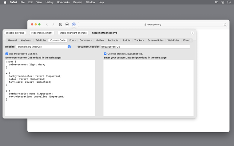
Task: Open the Hidden tab
Action: 100,40
